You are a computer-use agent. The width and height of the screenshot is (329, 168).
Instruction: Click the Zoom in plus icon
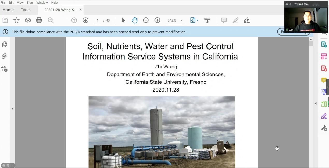pos(157,20)
